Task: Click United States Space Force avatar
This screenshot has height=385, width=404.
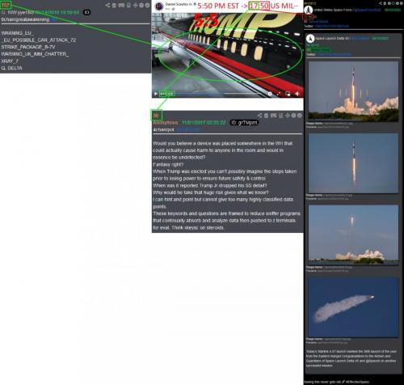Action: tap(309, 10)
